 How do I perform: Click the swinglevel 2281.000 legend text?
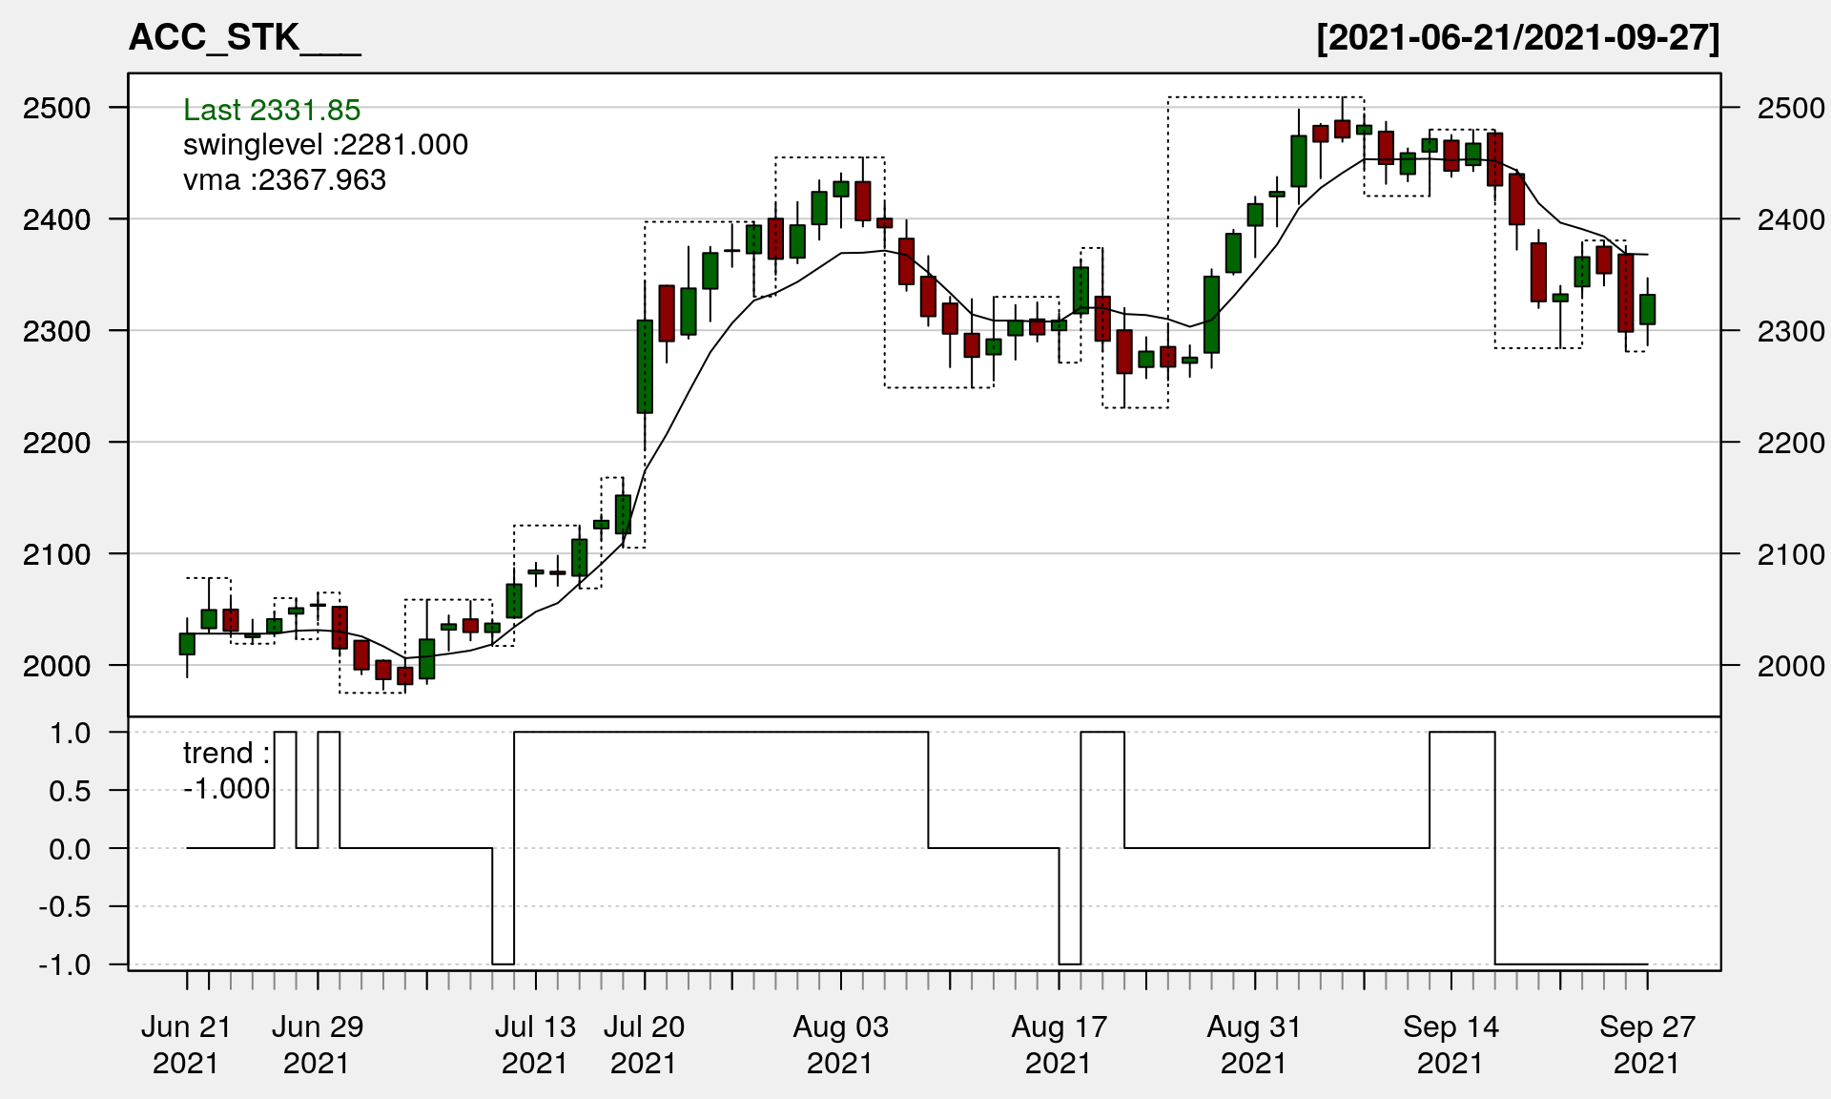coord(325,145)
